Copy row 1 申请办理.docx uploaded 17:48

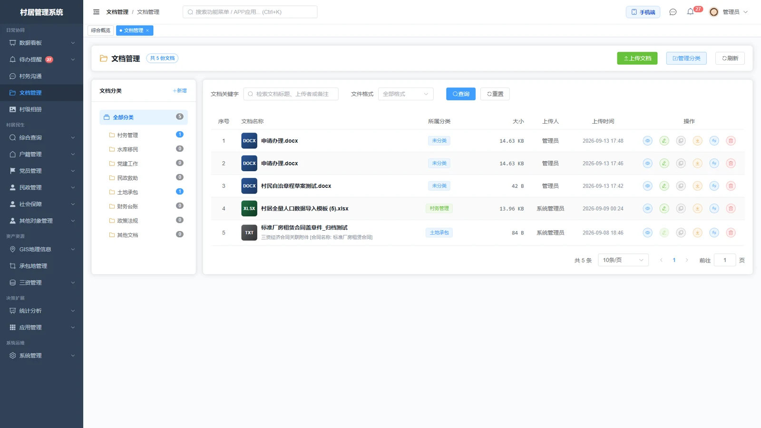point(681,141)
